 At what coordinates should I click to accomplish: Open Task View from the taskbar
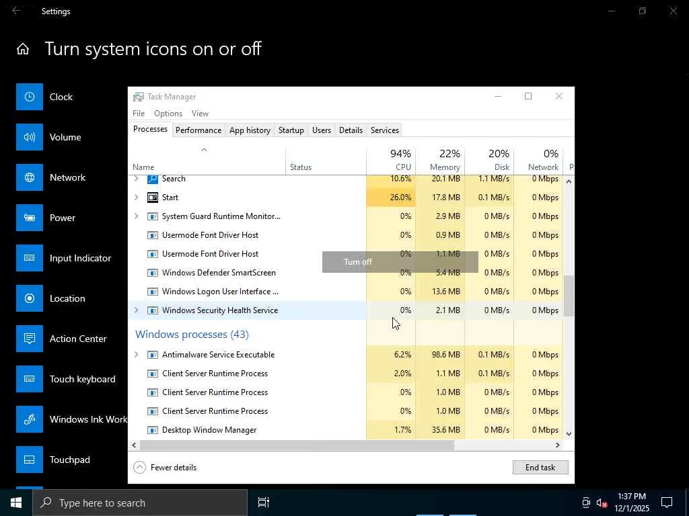coord(264,503)
